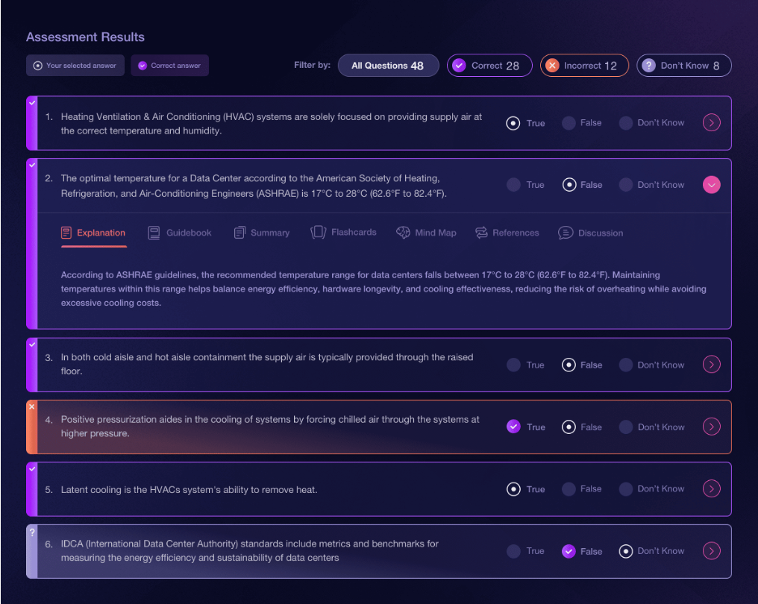This screenshot has width=758, height=604.
Task: Select True for question 1 about HVAC
Action: click(x=513, y=123)
